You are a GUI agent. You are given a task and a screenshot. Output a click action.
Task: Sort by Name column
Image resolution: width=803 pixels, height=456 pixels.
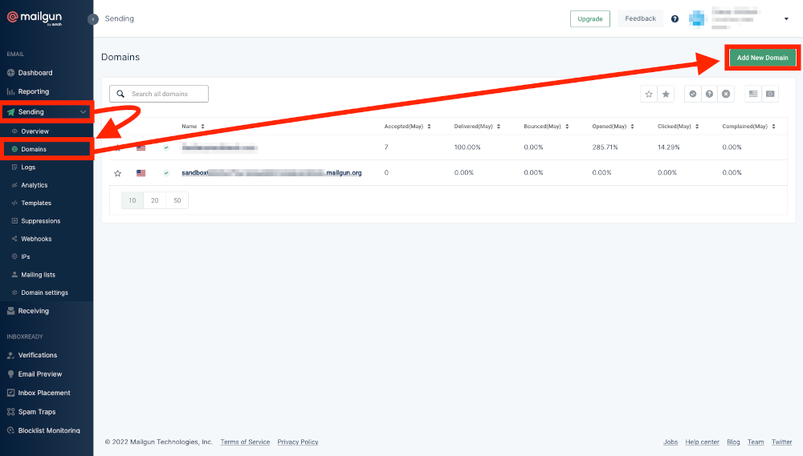[x=193, y=127]
